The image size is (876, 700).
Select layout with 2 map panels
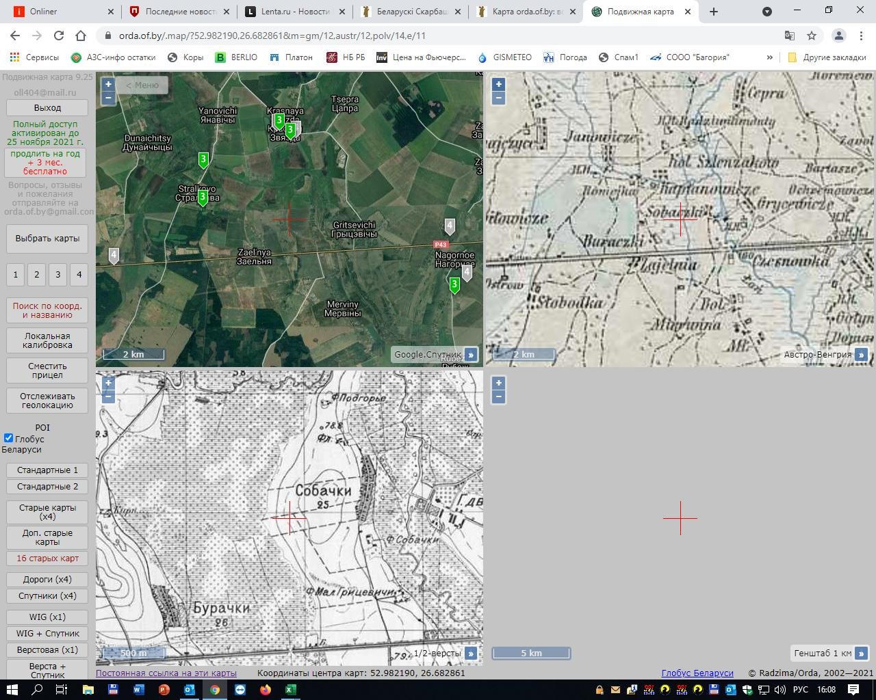(x=37, y=275)
